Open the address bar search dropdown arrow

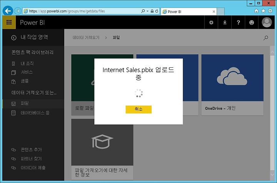(x=147, y=11)
